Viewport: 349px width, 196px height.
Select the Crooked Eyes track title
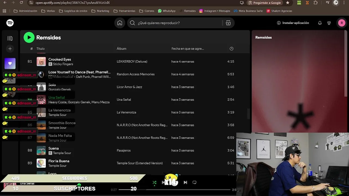(60, 59)
